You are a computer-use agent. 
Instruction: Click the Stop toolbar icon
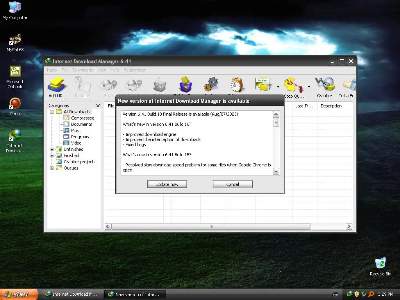click(108, 87)
